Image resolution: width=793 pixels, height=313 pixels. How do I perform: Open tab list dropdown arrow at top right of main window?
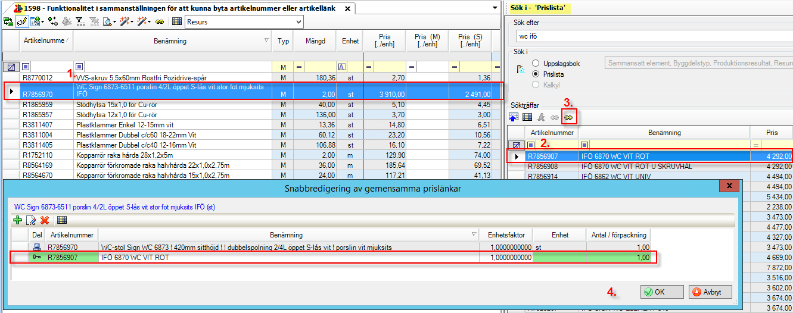[495, 8]
